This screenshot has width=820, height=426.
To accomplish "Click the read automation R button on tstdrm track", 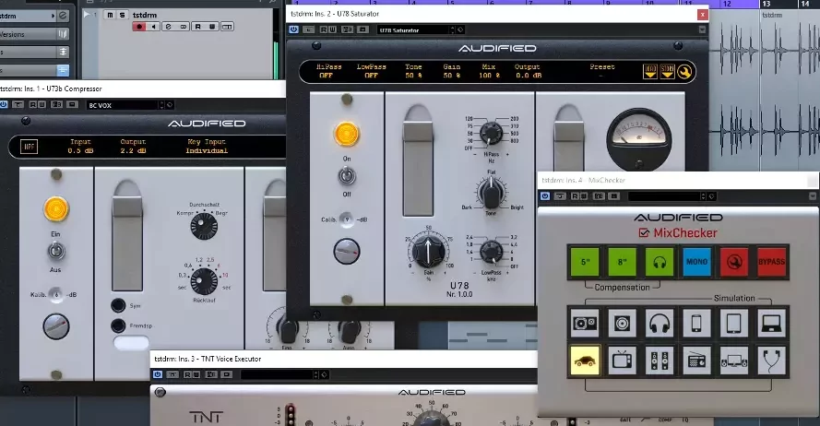I will [197, 27].
